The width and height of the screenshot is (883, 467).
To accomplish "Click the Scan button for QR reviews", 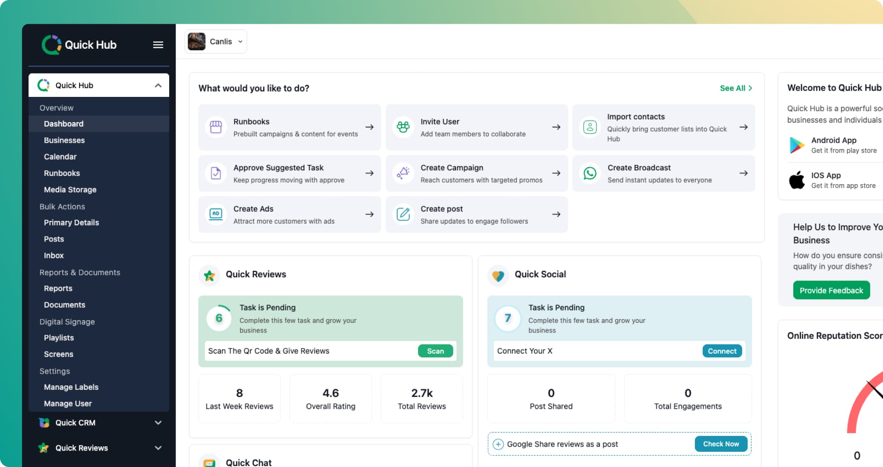I will 435,351.
